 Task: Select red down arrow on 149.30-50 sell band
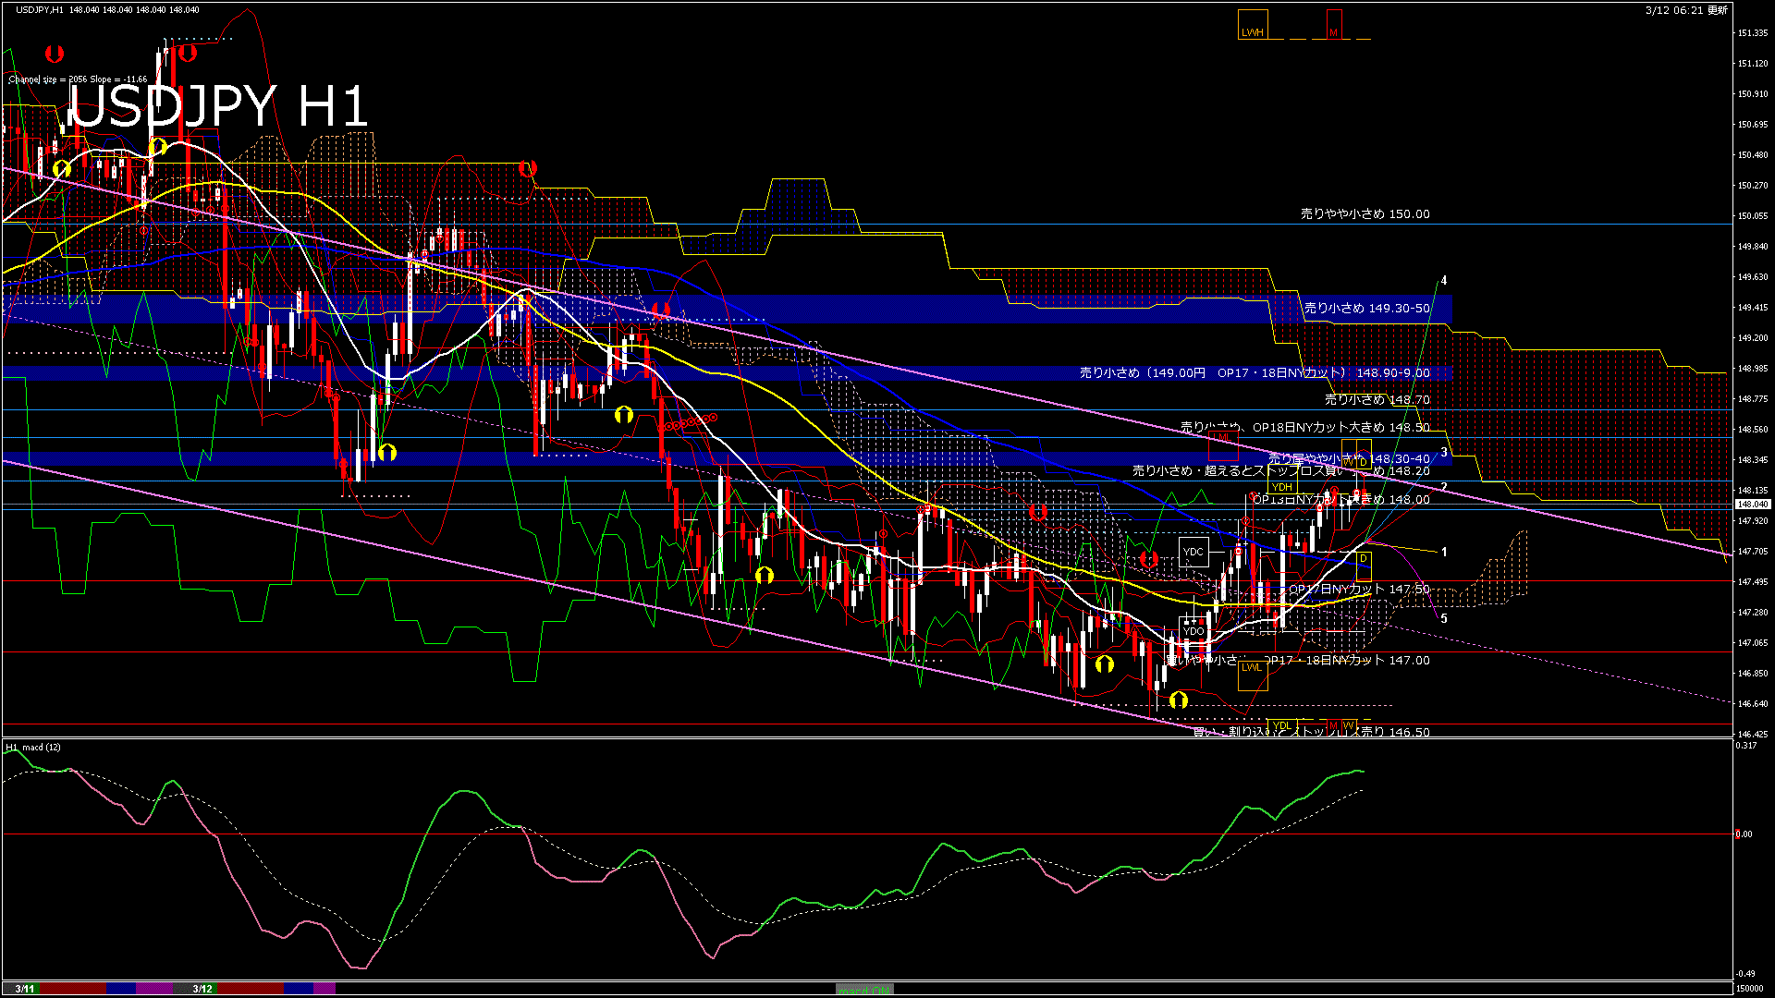click(660, 310)
